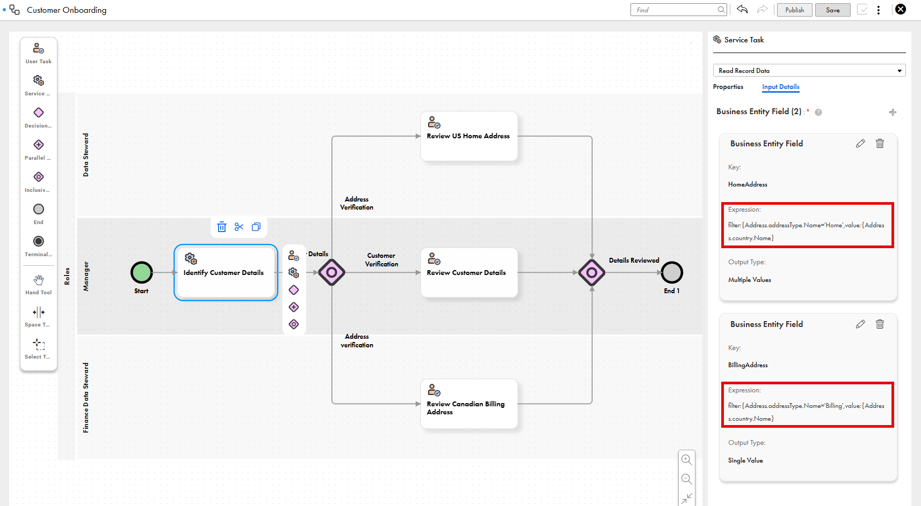Click the Details Reviewed flow label

coord(634,261)
